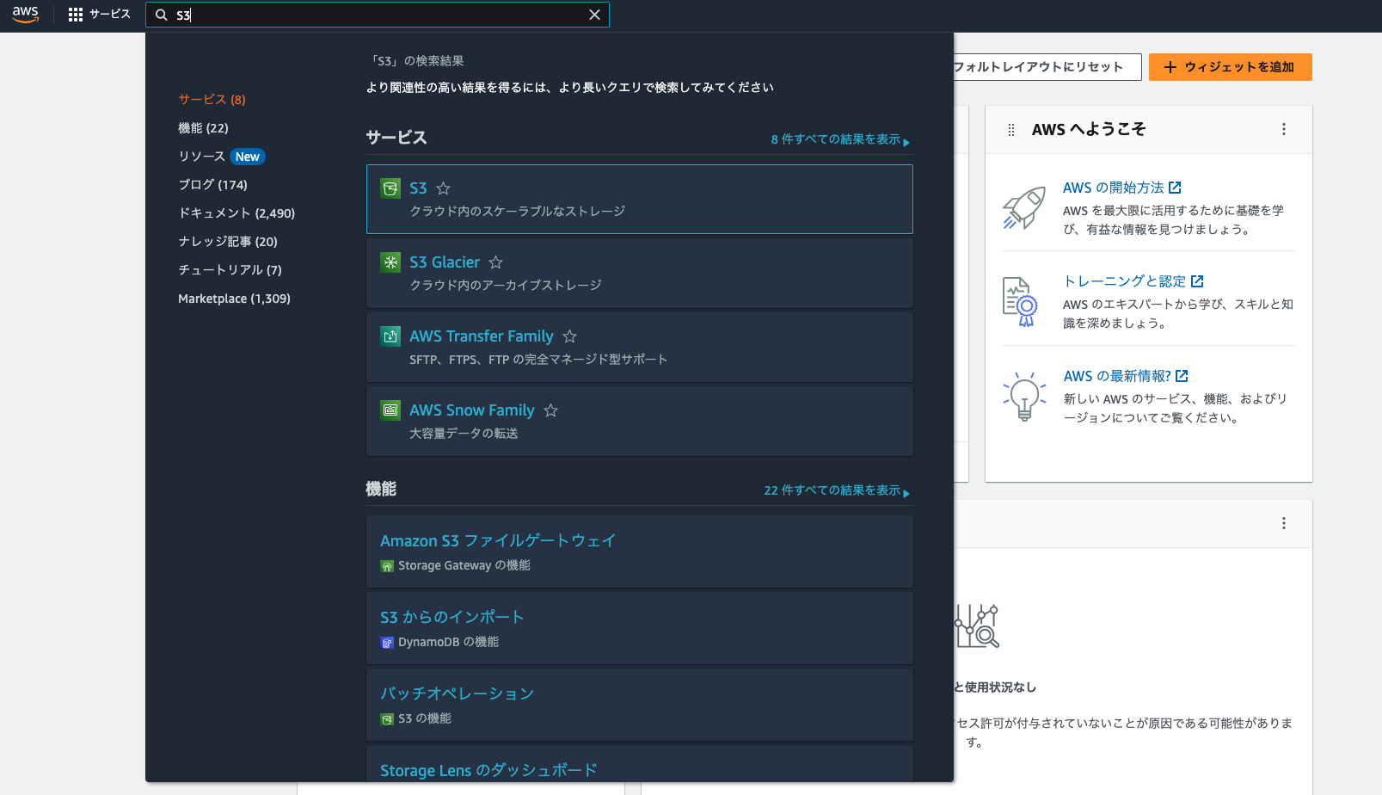Open the S3 Glacier service result
The width and height of the screenshot is (1382, 795).
click(640, 273)
